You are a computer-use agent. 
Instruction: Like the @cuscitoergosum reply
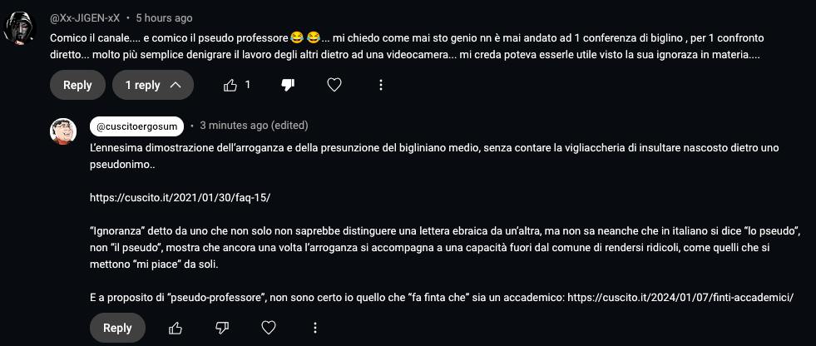[176, 329]
